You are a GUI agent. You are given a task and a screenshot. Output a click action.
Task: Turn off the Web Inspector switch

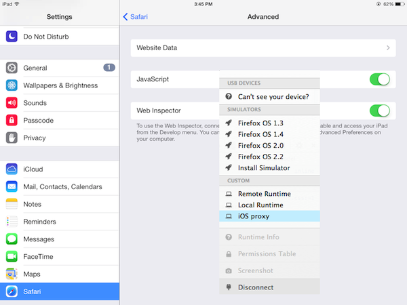(380, 110)
